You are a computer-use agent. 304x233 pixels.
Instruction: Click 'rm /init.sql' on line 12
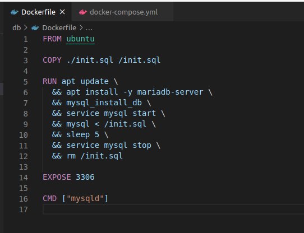95,156
